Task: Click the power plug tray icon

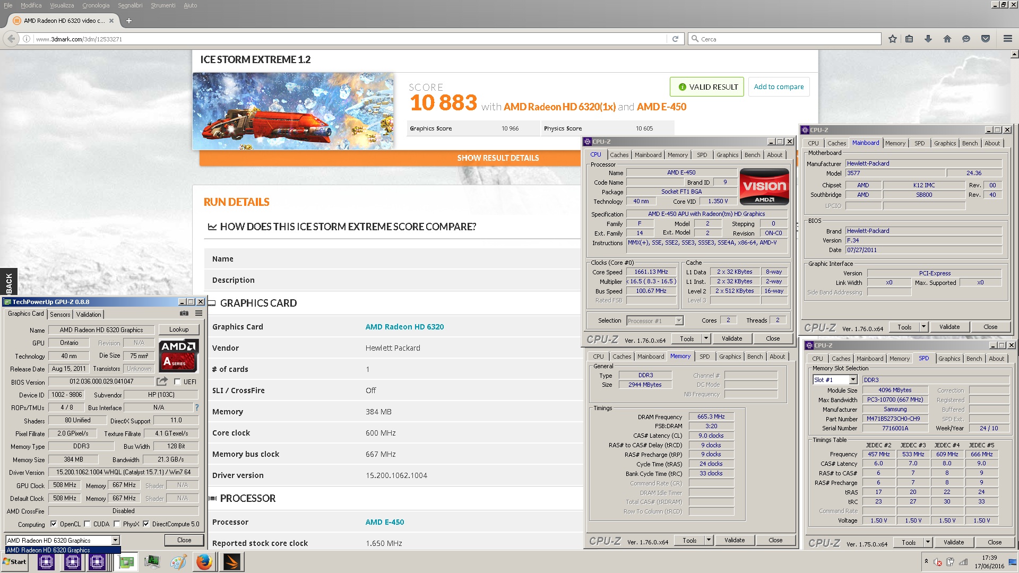Action: [x=950, y=562]
